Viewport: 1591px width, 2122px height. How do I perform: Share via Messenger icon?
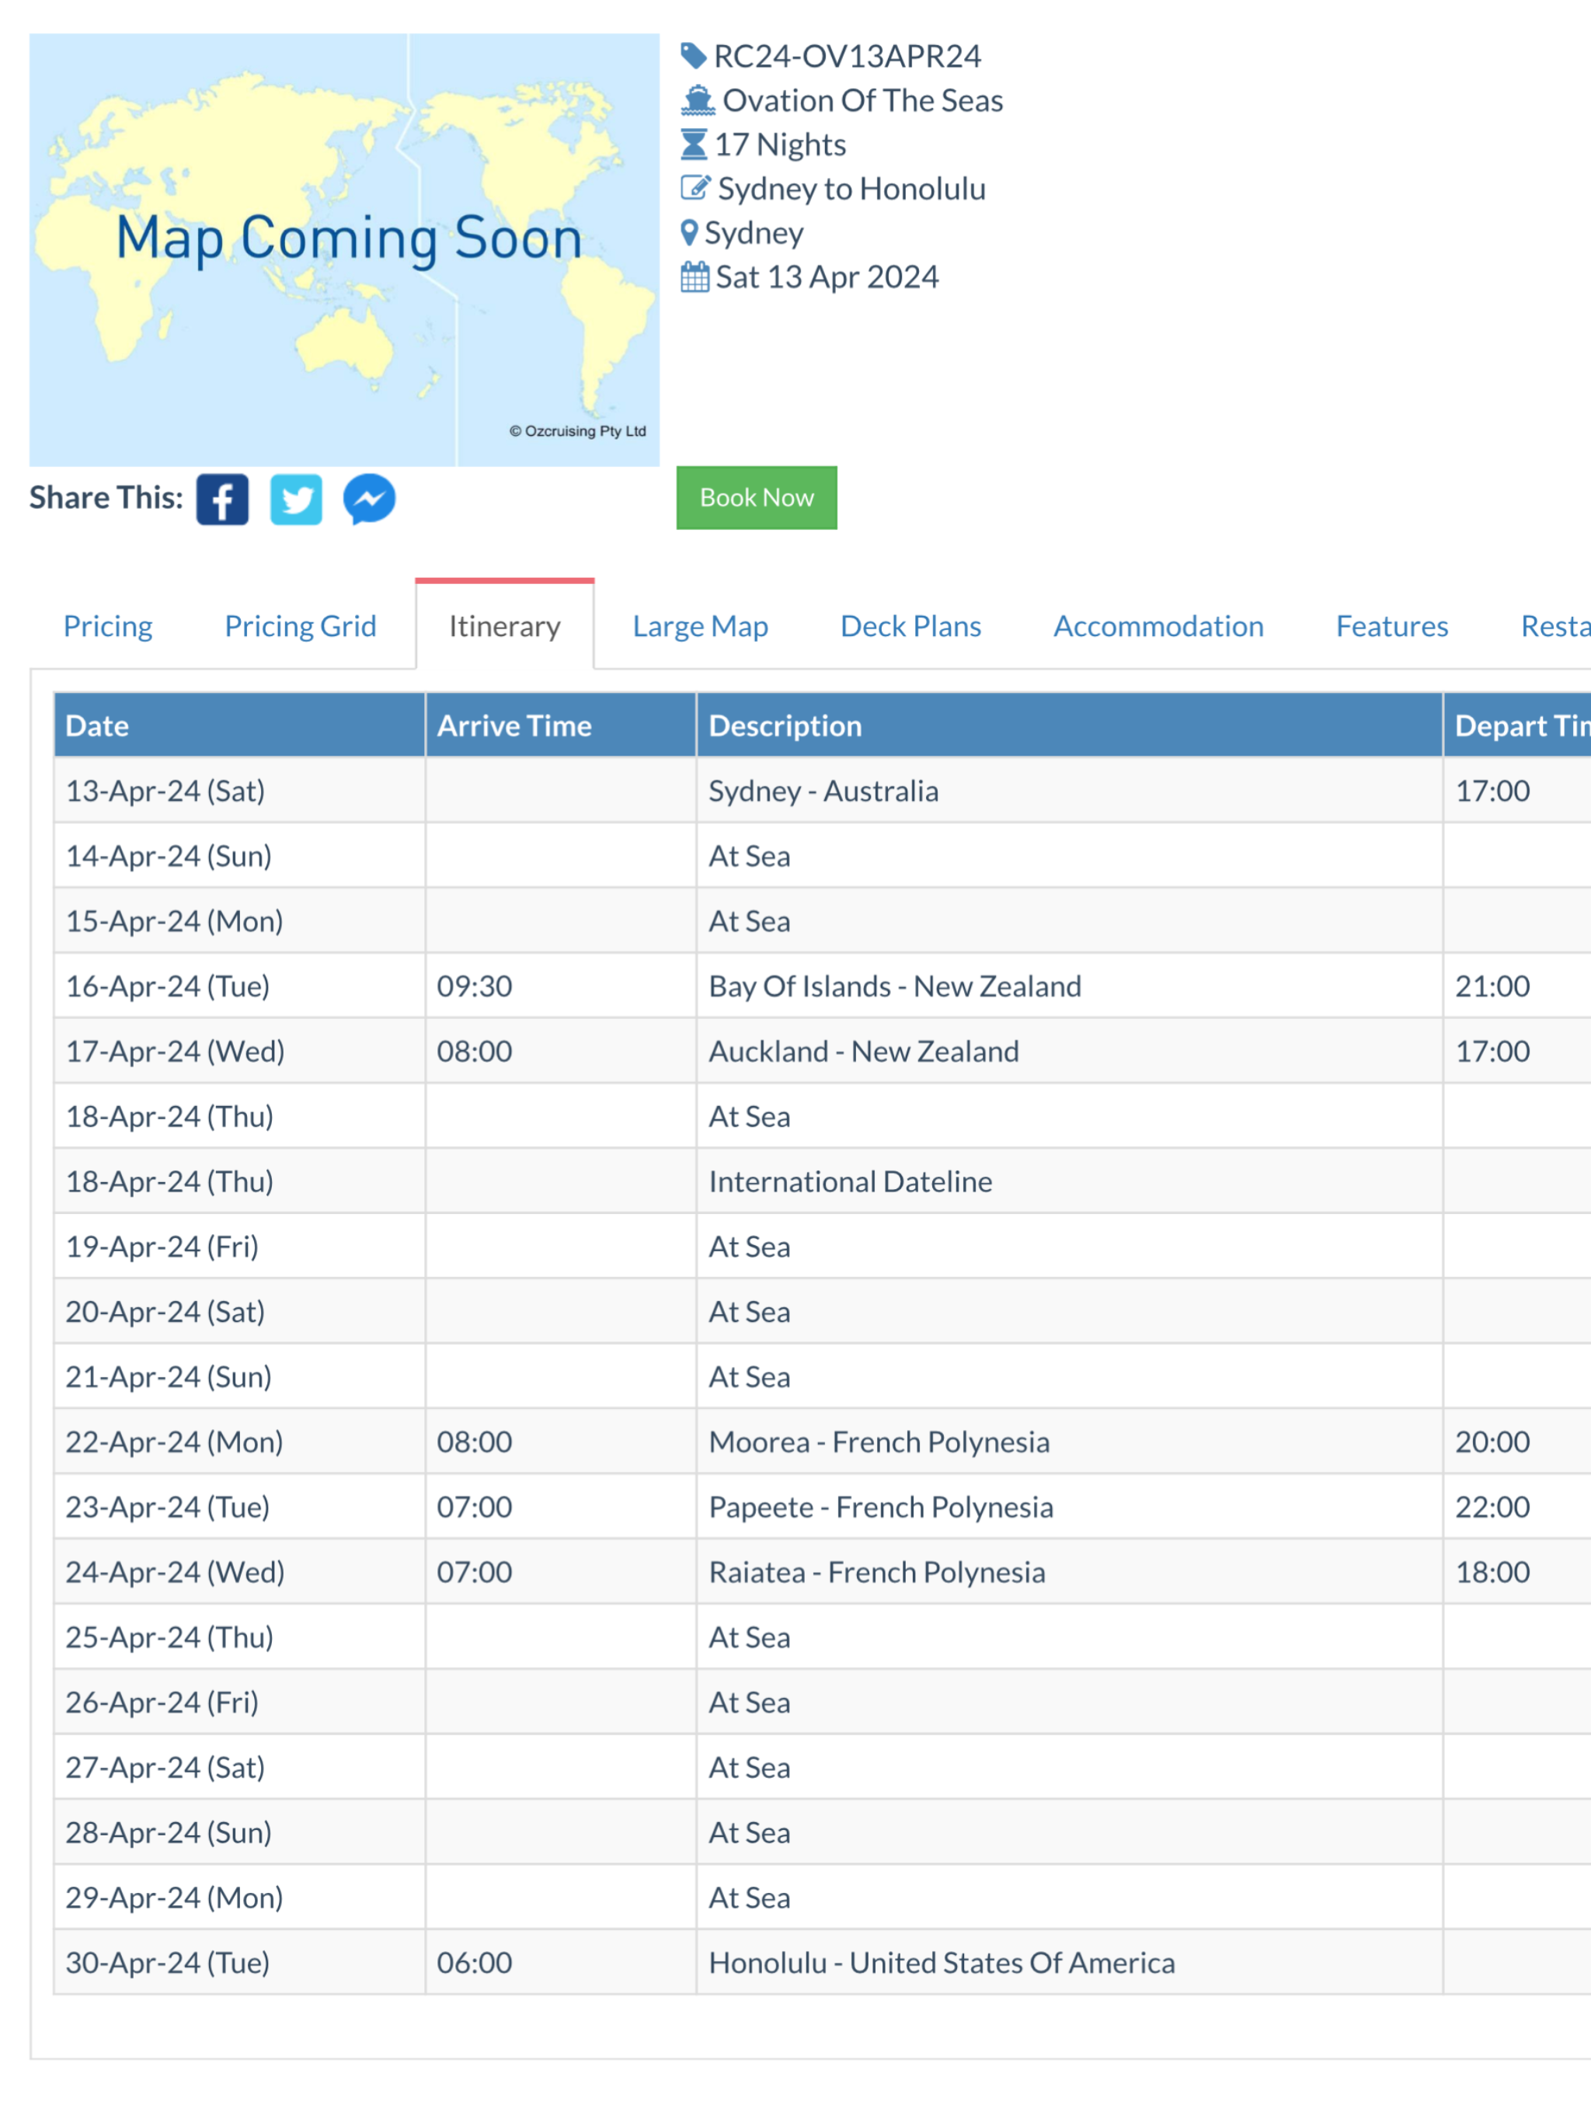[x=370, y=499]
